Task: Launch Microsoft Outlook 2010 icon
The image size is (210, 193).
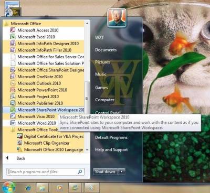Action: pos(13,83)
